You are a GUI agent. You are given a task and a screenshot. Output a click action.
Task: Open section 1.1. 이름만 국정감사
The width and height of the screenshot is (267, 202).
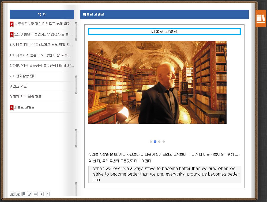pyautogui.click(x=43, y=34)
